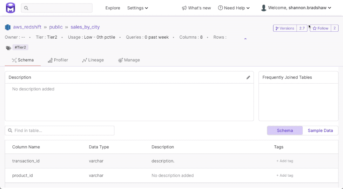Open the Versions history button
The image size is (343, 189).
[285, 28]
